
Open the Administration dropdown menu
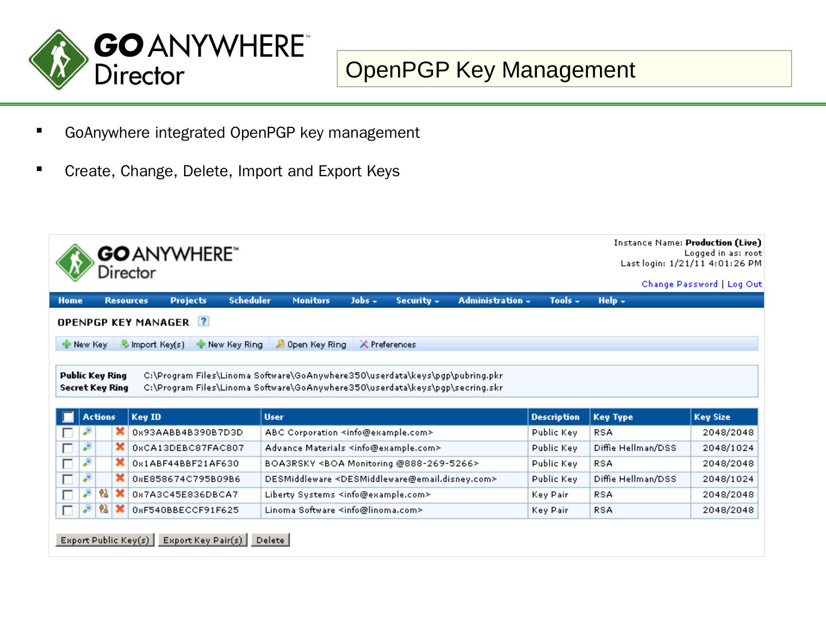click(494, 300)
